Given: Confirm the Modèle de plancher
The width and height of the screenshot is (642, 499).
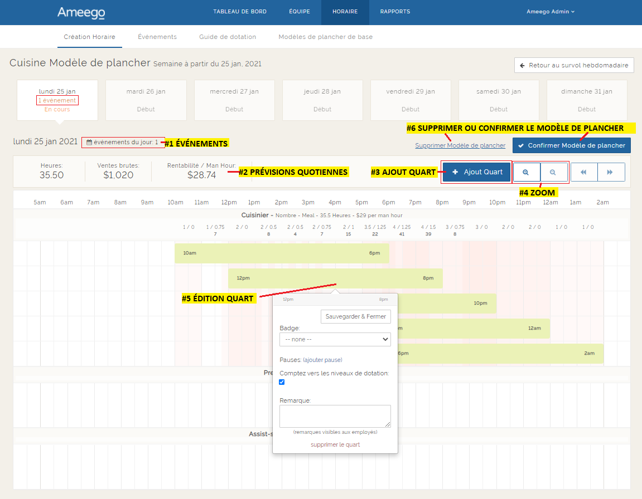Looking at the screenshot, I should (x=571, y=146).
